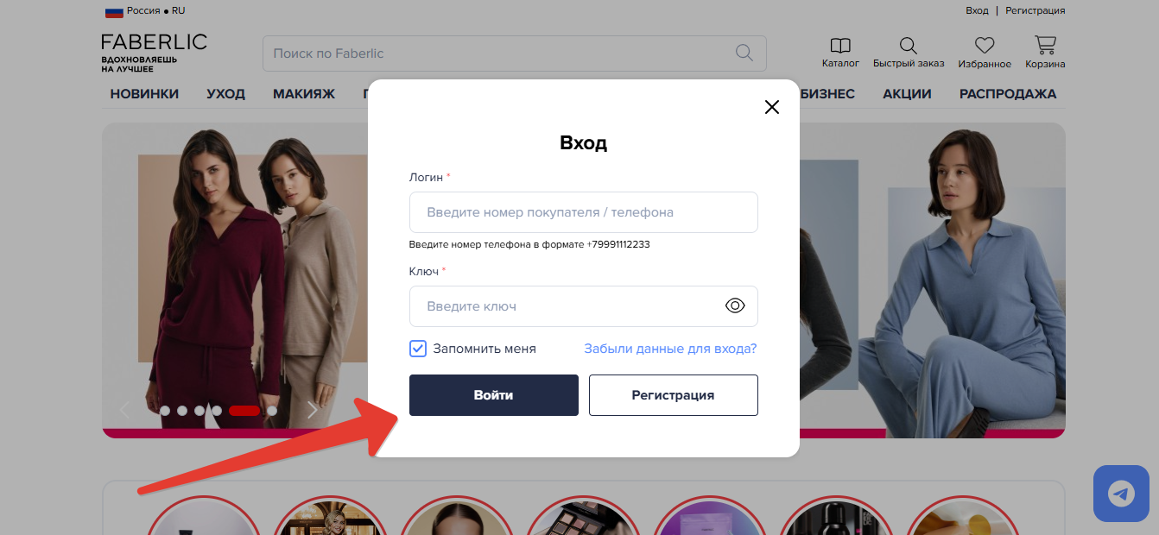The image size is (1159, 535).
Task: Click the Quick order magnifier icon
Action: click(908, 46)
